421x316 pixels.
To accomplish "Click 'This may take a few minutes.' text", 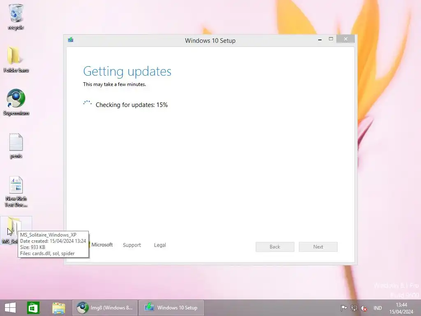I will pyautogui.click(x=114, y=84).
